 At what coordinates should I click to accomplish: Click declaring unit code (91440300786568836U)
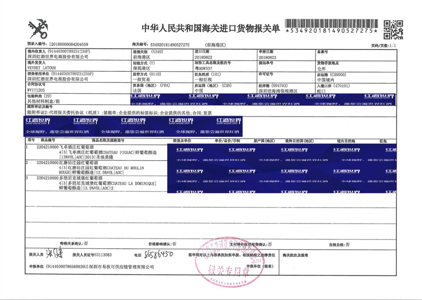[x=67, y=267]
